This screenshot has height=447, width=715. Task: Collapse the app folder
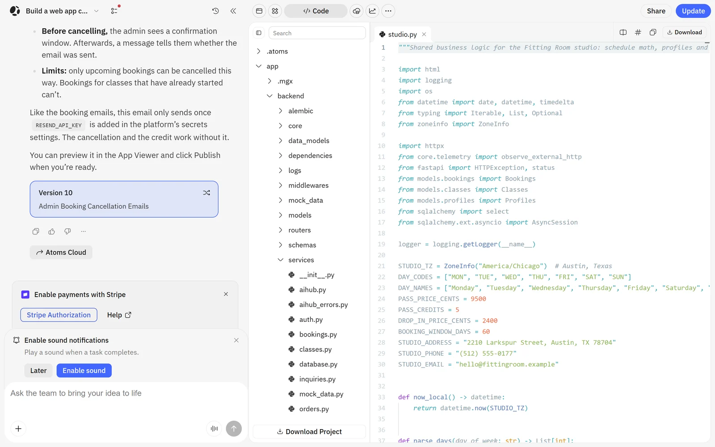click(259, 66)
